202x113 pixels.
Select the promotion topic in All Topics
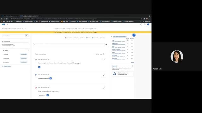click(x=6, y=62)
